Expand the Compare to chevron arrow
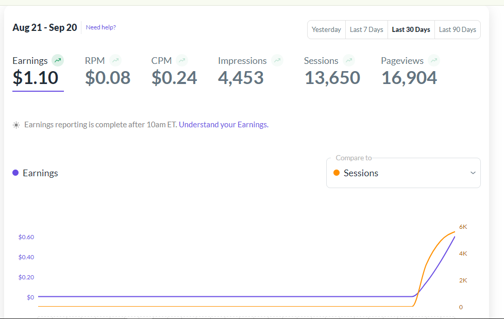This screenshot has height=319, width=504. 473,173
